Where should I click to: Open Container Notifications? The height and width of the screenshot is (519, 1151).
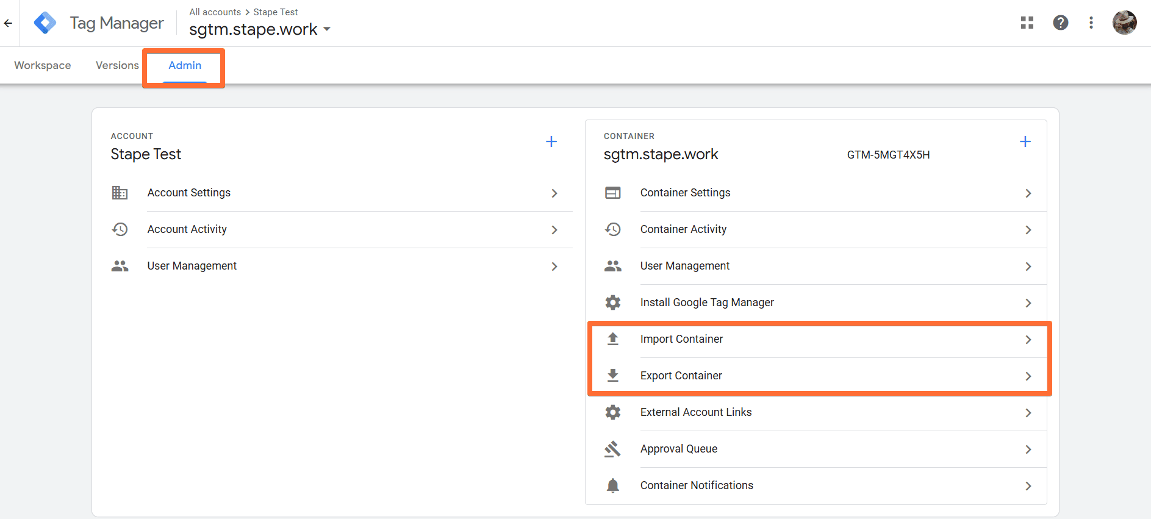tap(697, 485)
